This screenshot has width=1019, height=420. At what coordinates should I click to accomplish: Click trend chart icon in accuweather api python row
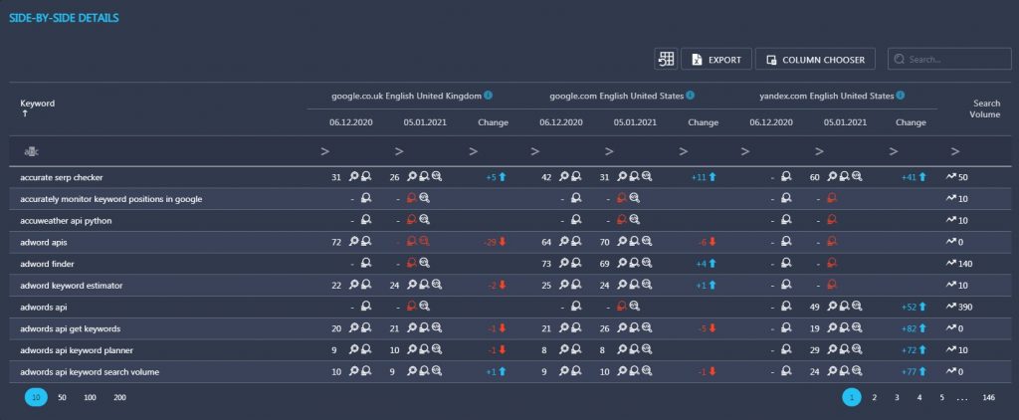[x=951, y=220]
